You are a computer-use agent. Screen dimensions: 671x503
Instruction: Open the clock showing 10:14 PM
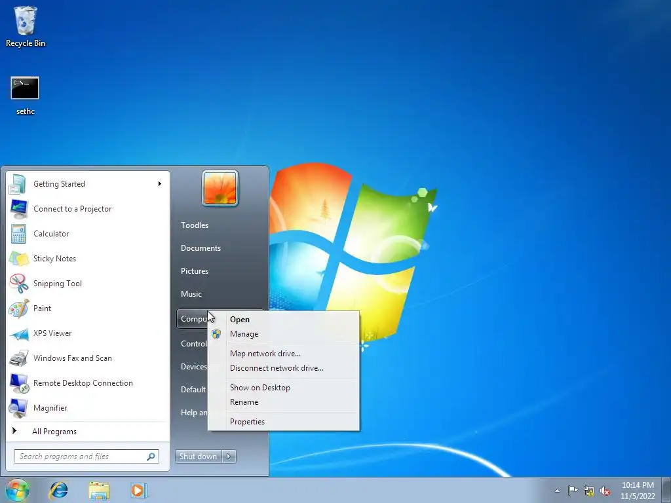point(638,491)
